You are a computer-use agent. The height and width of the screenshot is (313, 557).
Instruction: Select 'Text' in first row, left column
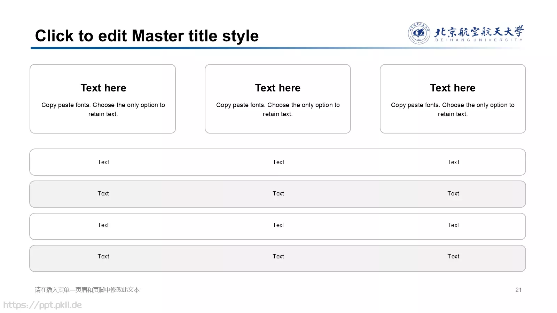pos(103,162)
